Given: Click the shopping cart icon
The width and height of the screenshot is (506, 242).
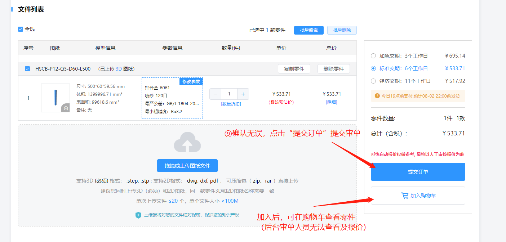Looking at the screenshot, I should click(x=405, y=196).
